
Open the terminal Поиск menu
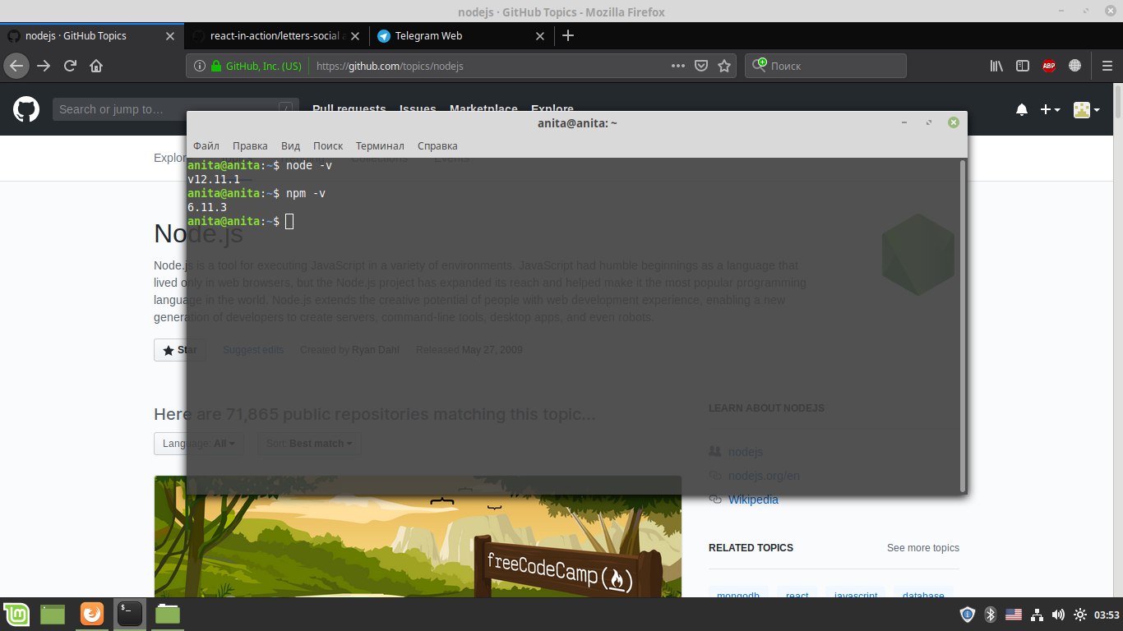pyautogui.click(x=328, y=145)
